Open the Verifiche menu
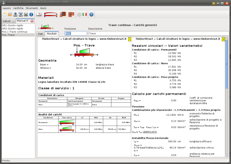This screenshot has width=231, height=164. tap(18, 8)
